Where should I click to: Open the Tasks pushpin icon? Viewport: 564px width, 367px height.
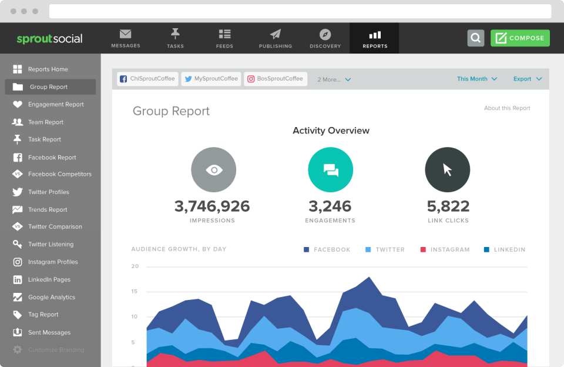point(175,34)
